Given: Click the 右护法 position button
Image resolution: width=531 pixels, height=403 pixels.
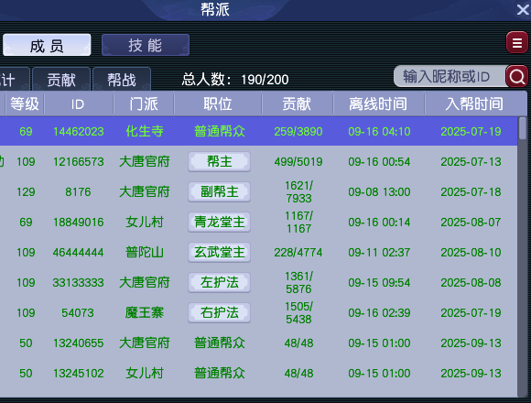Looking at the screenshot, I should pos(219,312).
